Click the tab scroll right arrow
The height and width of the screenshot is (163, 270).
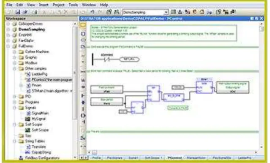[x=86, y=158]
